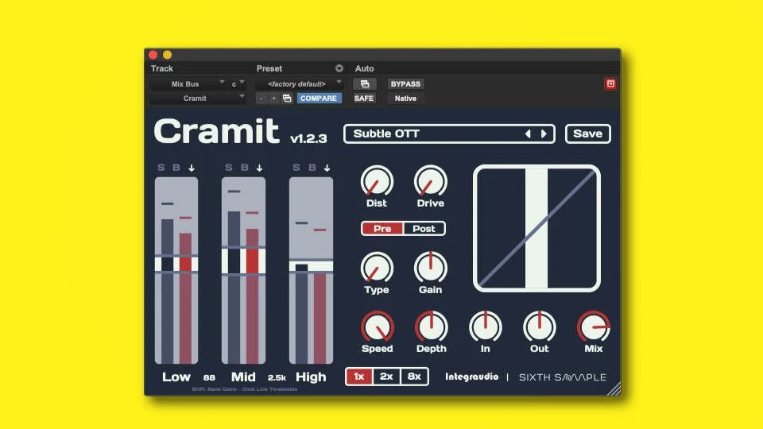Screen dimensions: 763x429
Task: Click the Low band down arrow
Action: (x=192, y=168)
